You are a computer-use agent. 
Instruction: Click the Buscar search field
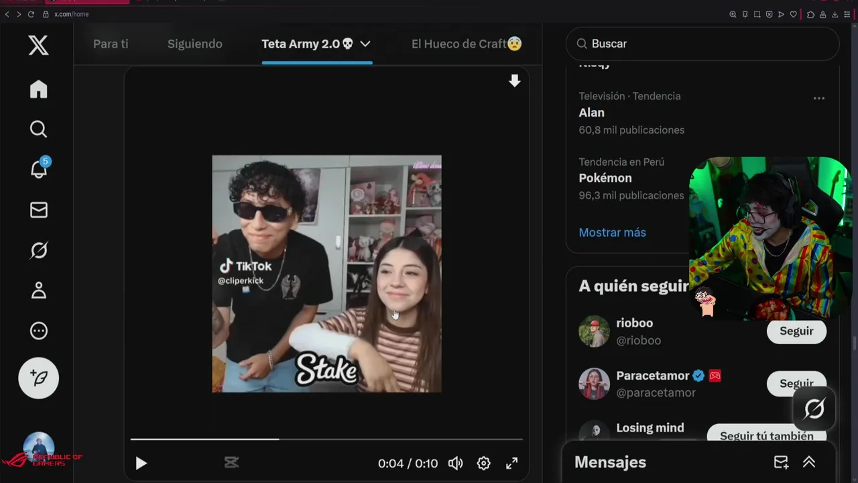coord(702,44)
